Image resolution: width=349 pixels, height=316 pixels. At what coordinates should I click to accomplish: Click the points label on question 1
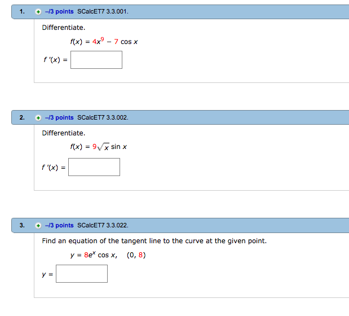pyautogui.click(x=58, y=11)
